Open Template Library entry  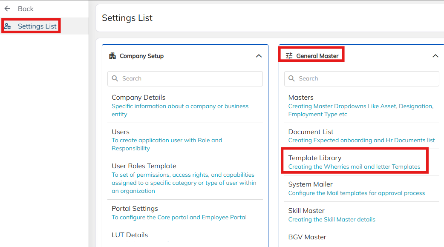tap(315, 158)
